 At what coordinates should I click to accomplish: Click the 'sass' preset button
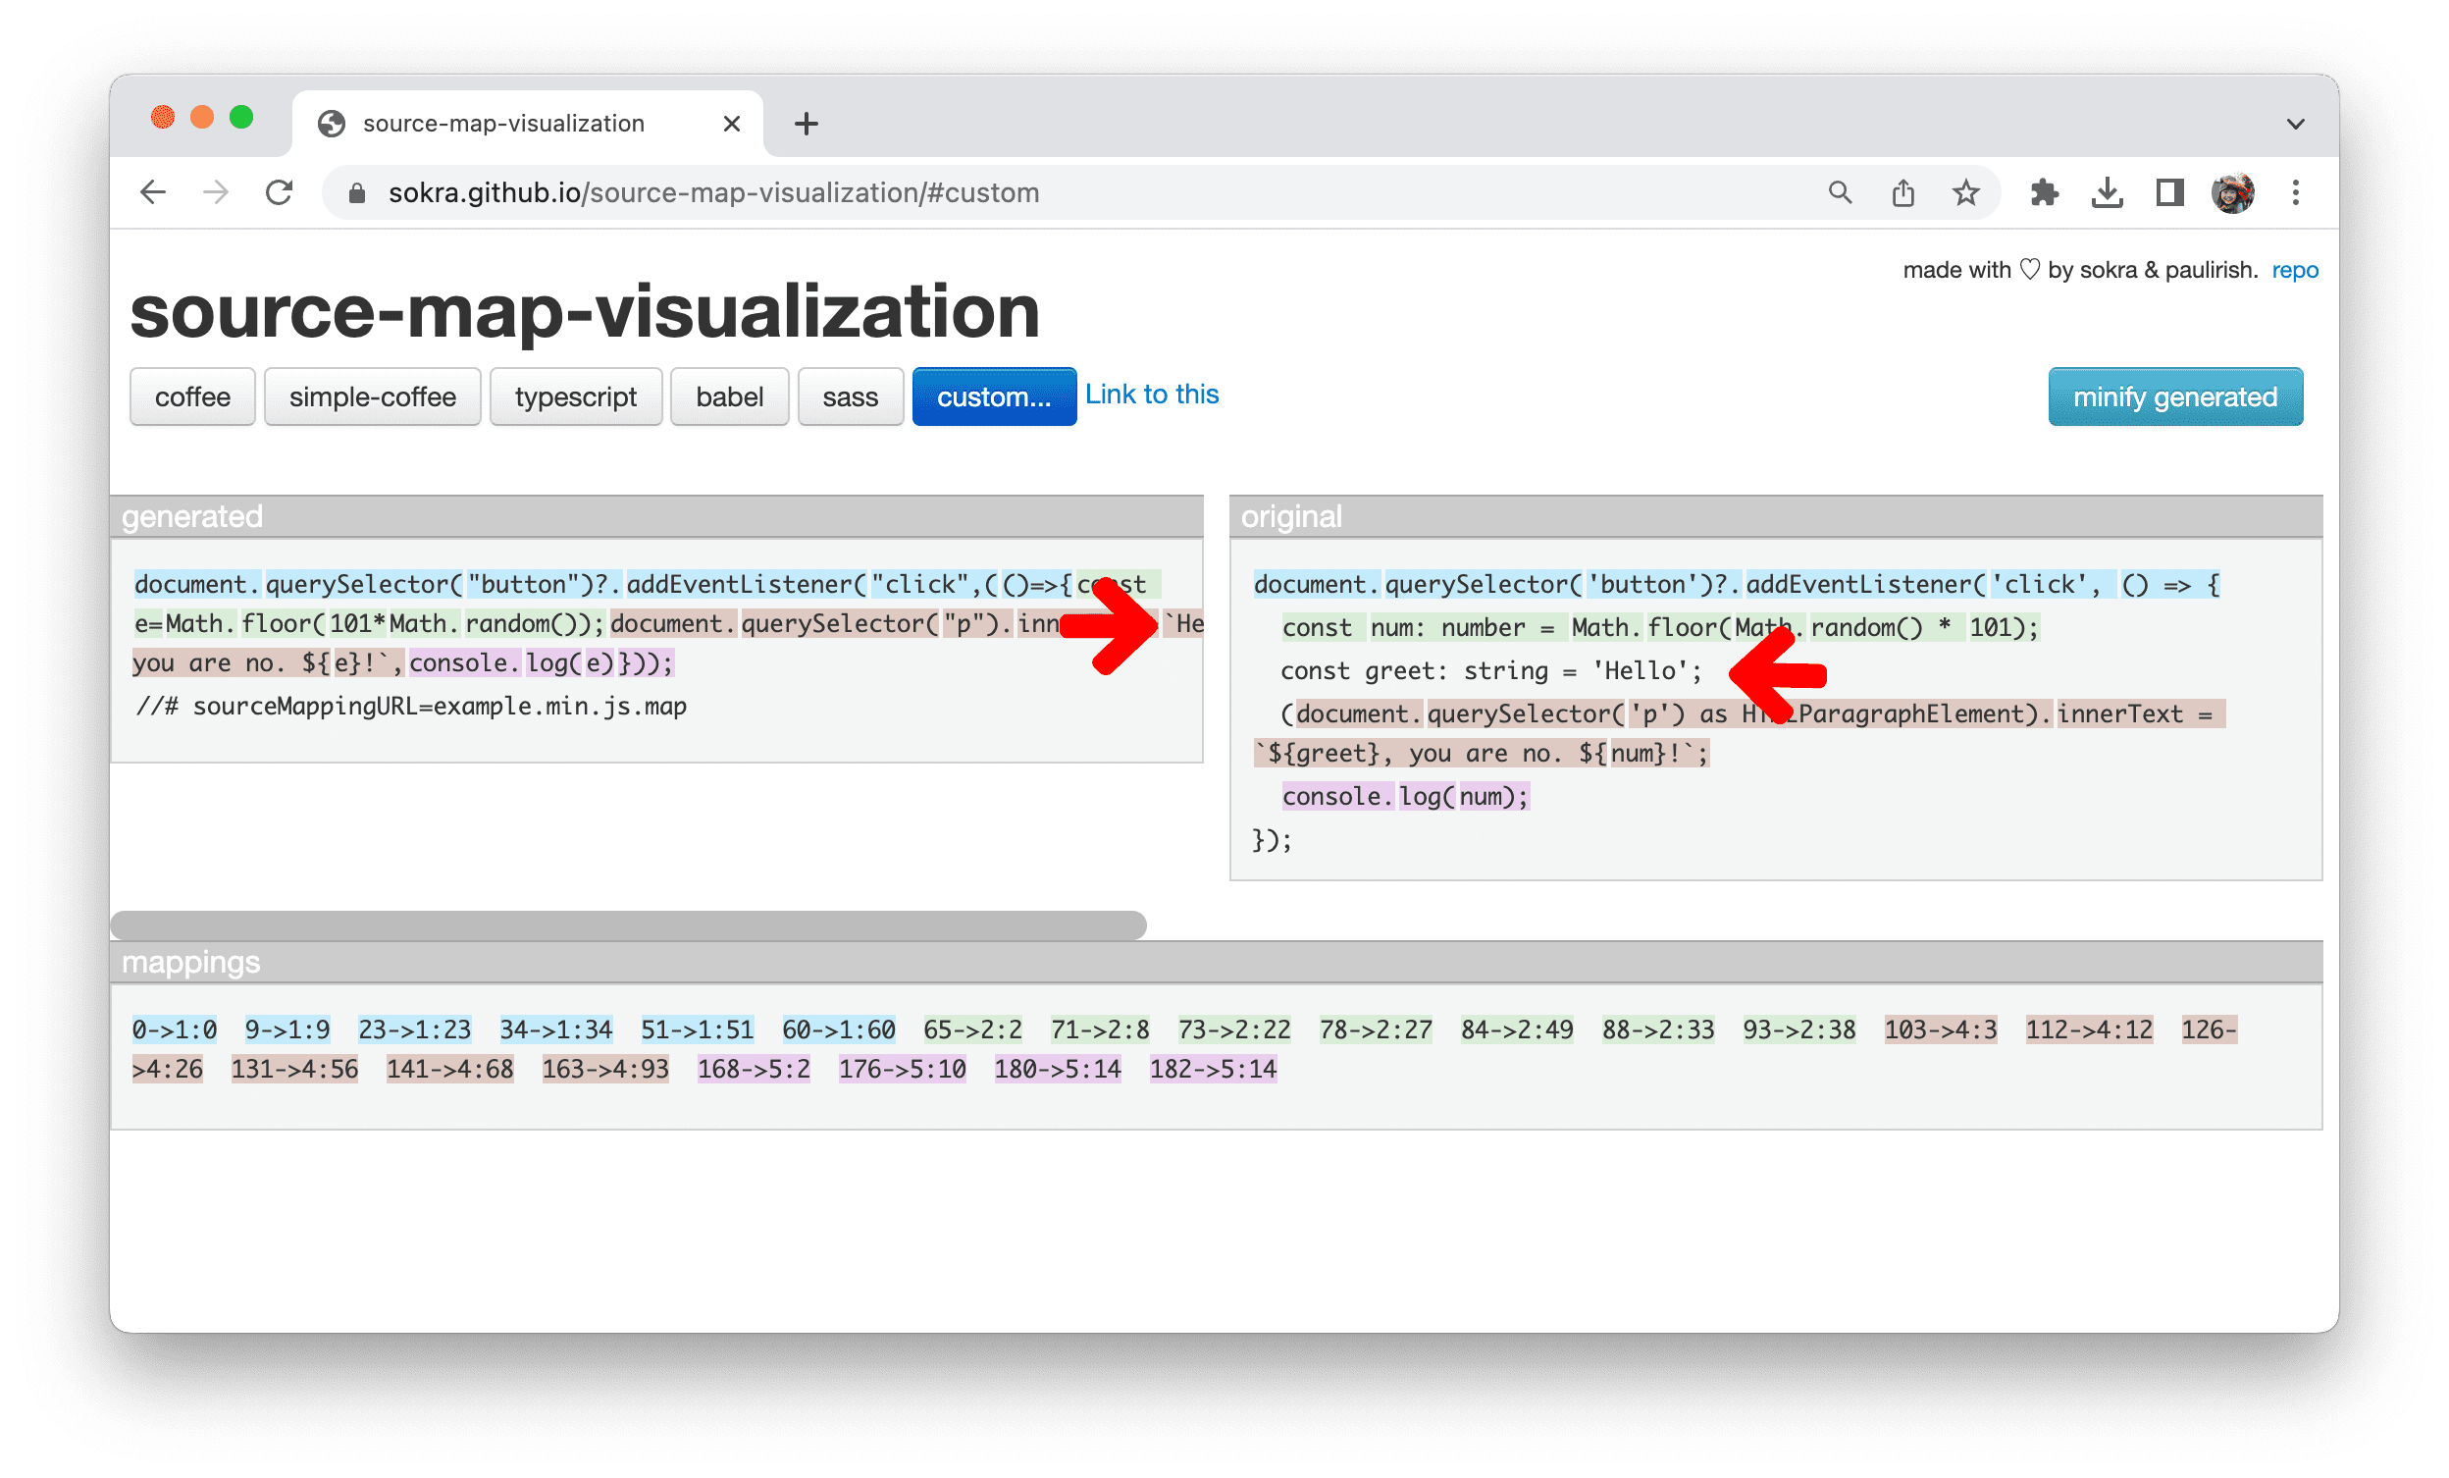click(x=845, y=397)
